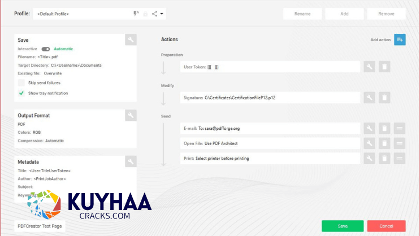Click the Add action label

tap(380, 40)
